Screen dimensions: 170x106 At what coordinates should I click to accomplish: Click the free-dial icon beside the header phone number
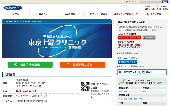147,9
